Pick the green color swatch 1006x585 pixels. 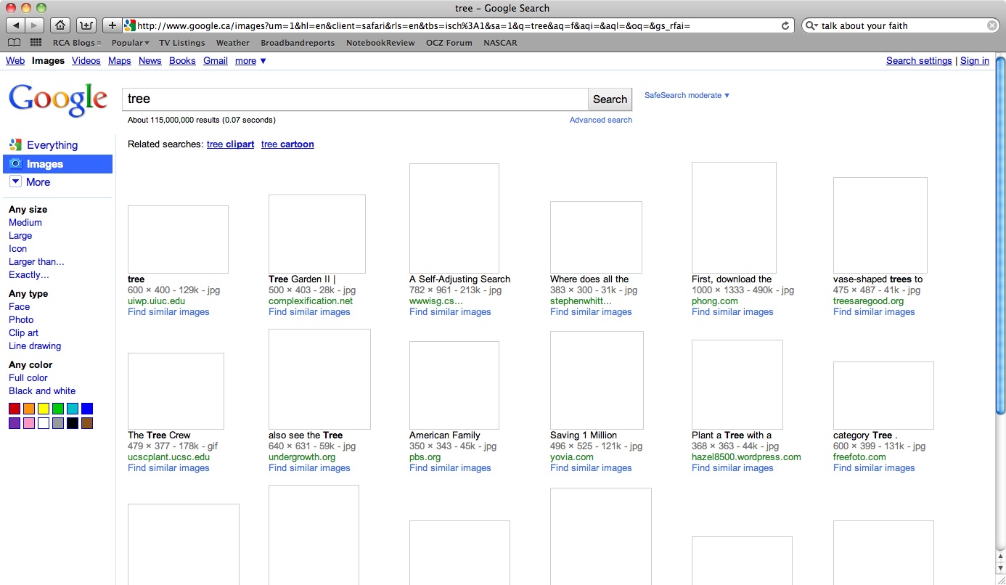[x=58, y=409]
